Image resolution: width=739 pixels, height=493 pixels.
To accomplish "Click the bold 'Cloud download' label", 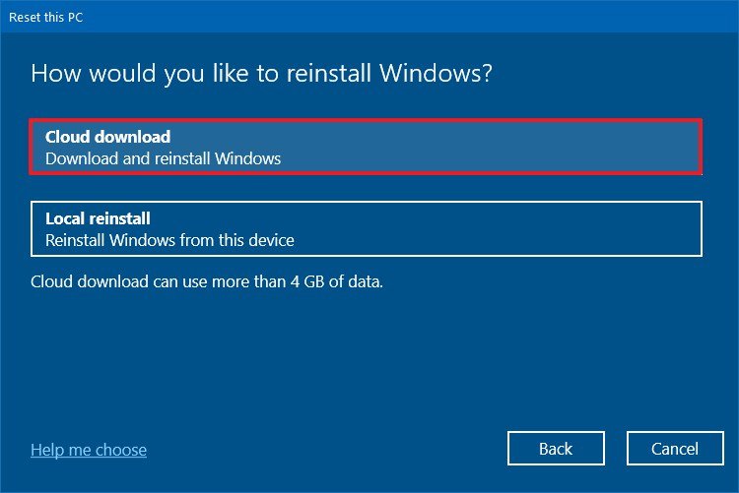I will (108, 137).
